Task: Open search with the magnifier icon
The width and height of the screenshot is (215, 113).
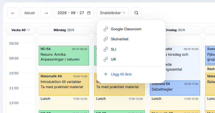Action: pyautogui.click(x=136, y=13)
